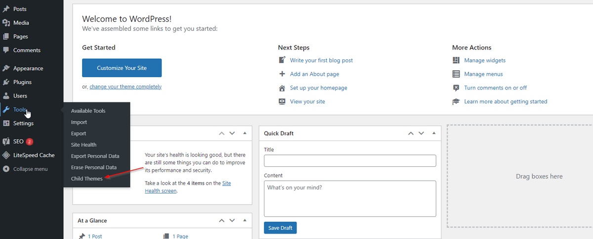The image size is (593, 239).
Task: Toggle Site Health panel collapse triangle
Action: tap(245, 133)
